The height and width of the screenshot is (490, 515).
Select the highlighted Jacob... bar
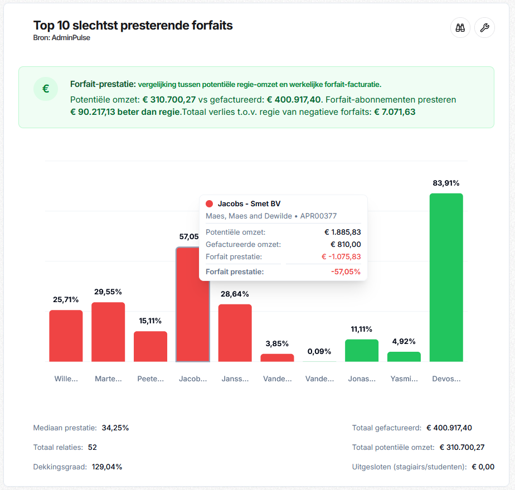pyautogui.click(x=193, y=304)
